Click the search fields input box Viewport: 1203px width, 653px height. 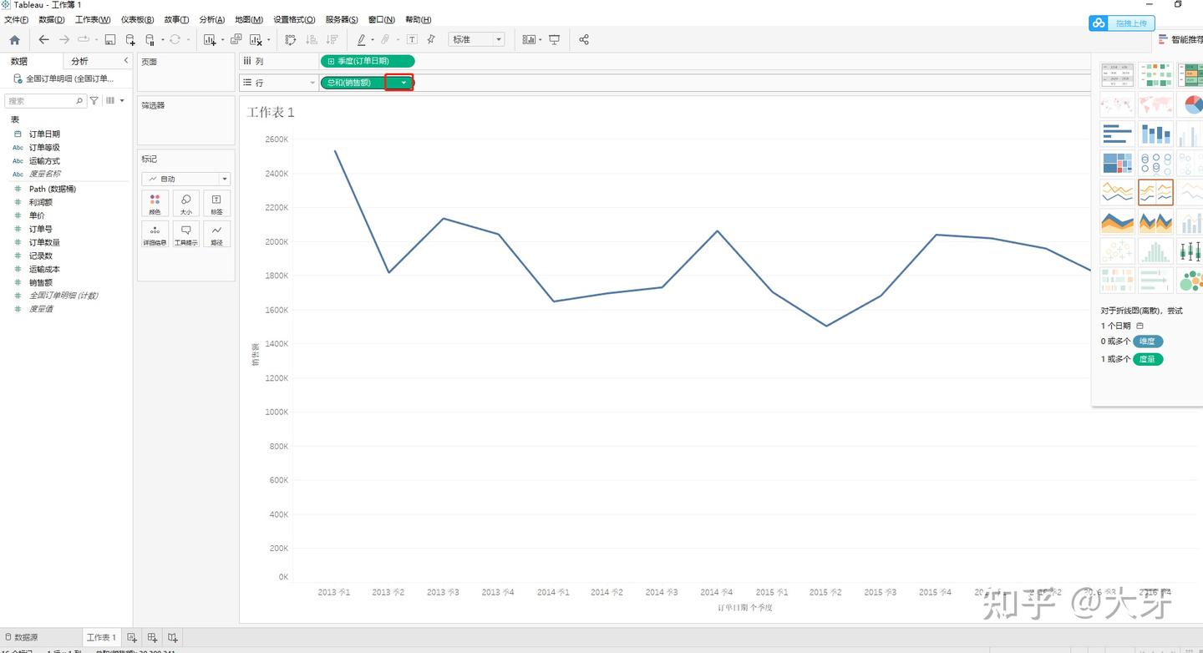(x=45, y=100)
